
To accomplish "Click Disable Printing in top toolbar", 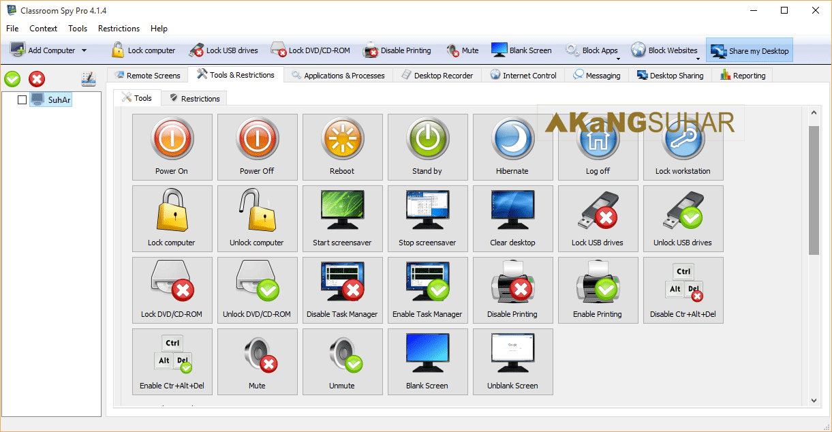I will point(397,50).
